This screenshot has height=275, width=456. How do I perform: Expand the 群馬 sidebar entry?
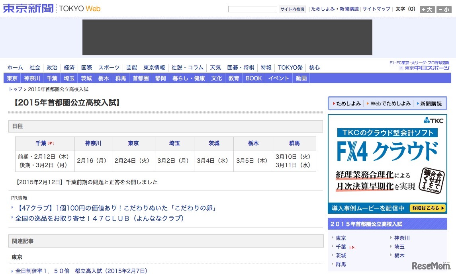point(341,264)
